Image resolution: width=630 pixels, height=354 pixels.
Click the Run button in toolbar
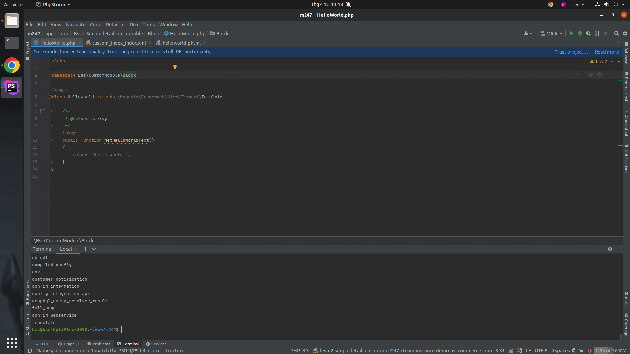tap(571, 34)
